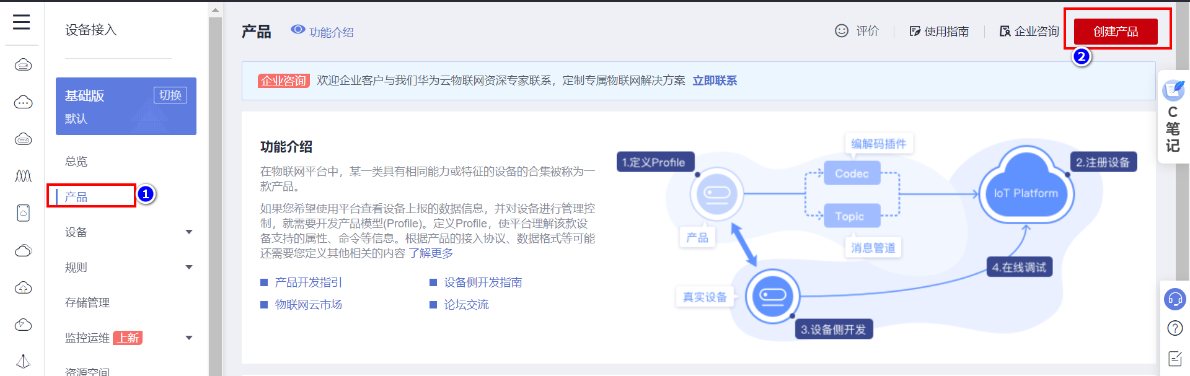Viewport: 1190px width, 376px height.
Task: Click the red 创建产品 button
Action: [1115, 32]
